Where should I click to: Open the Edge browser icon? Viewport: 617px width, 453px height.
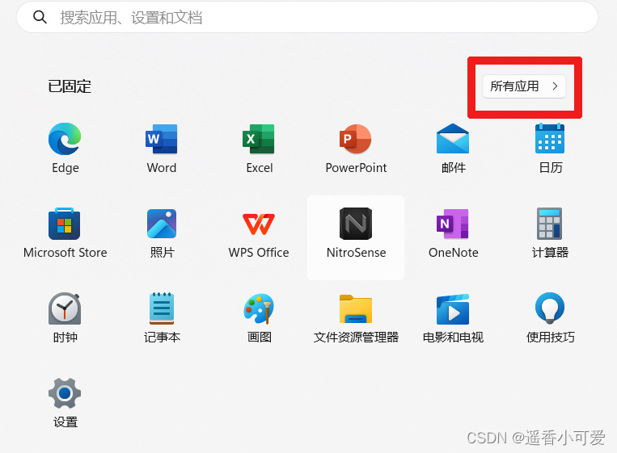point(65,139)
